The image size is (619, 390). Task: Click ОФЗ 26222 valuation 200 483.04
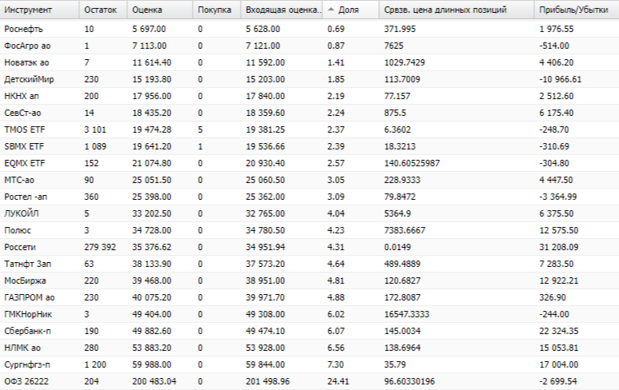pyautogui.click(x=154, y=381)
